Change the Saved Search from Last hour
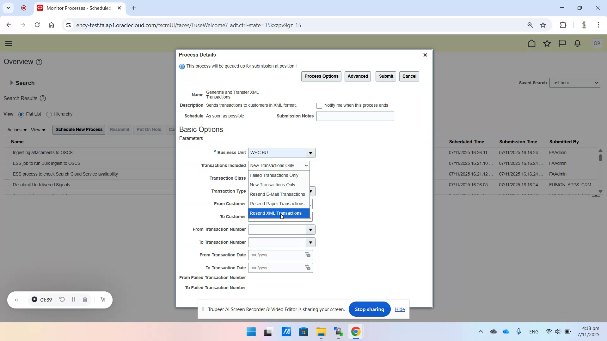607x341 pixels. pyautogui.click(x=575, y=82)
